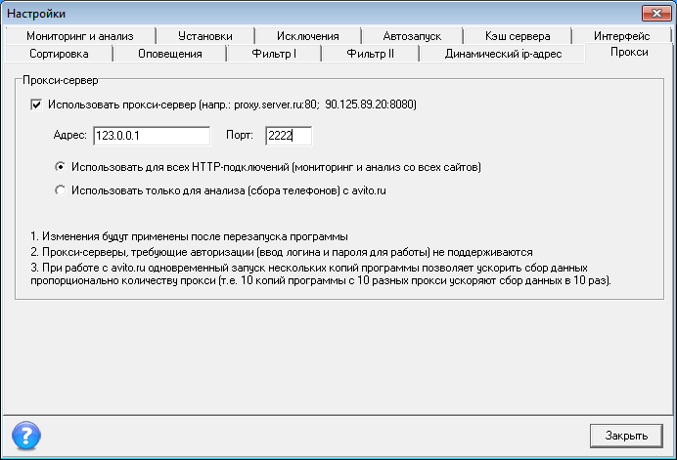
Task: Click the 'Прокси-сервер' group box title
Action: click(61, 80)
